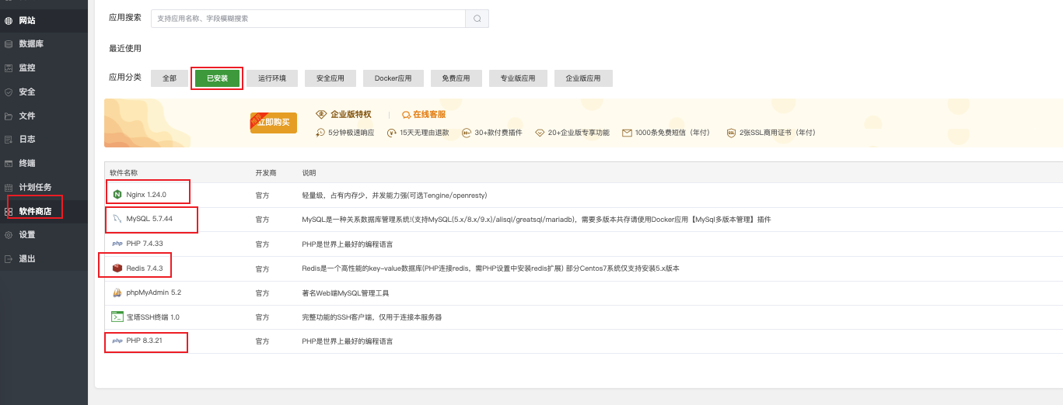Open 退出 in the sidebar menu

pyautogui.click(x=44, y=258)
